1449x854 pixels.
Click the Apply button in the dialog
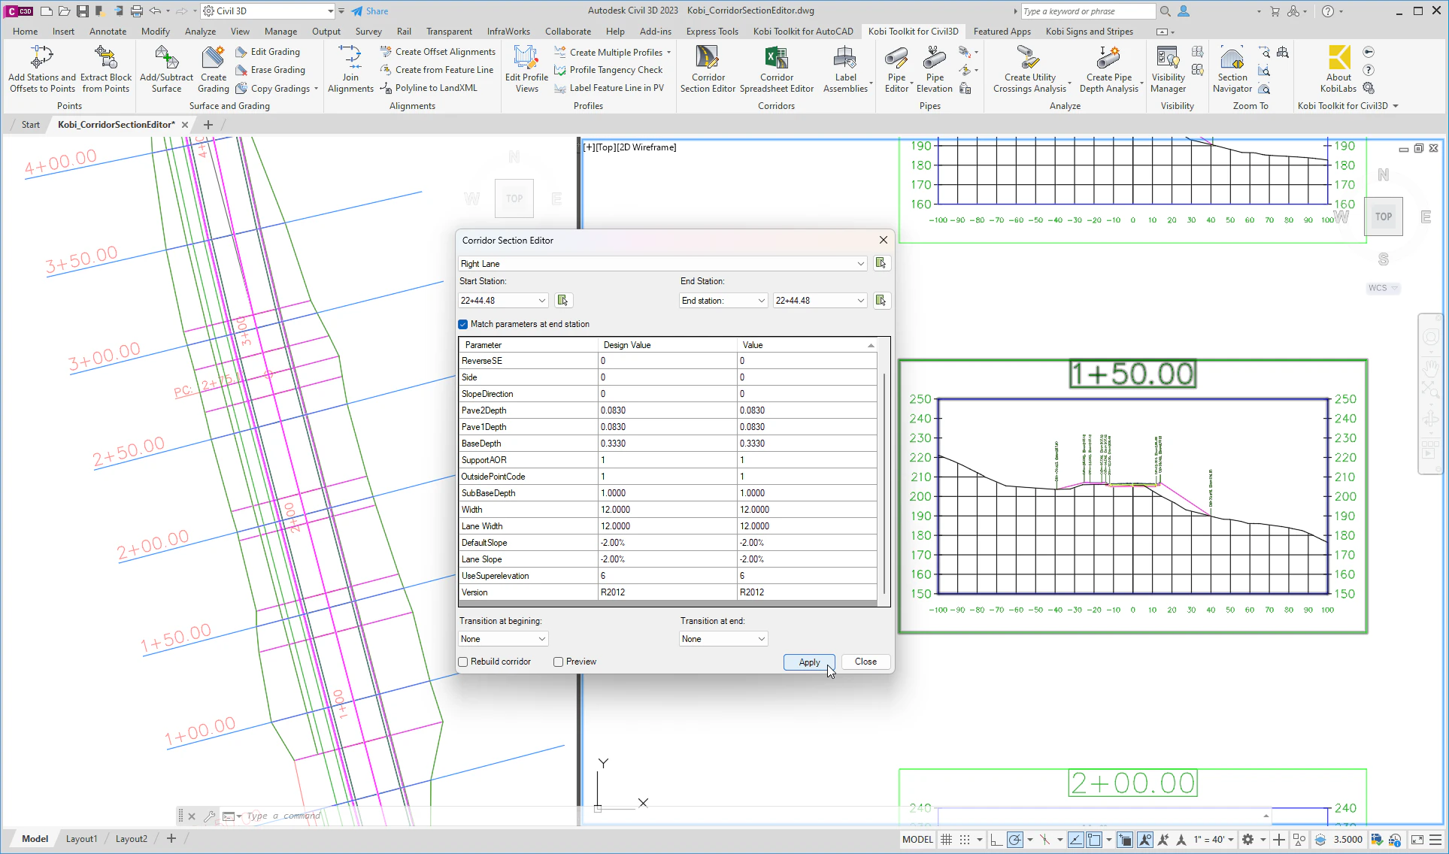tap(808, 662)
